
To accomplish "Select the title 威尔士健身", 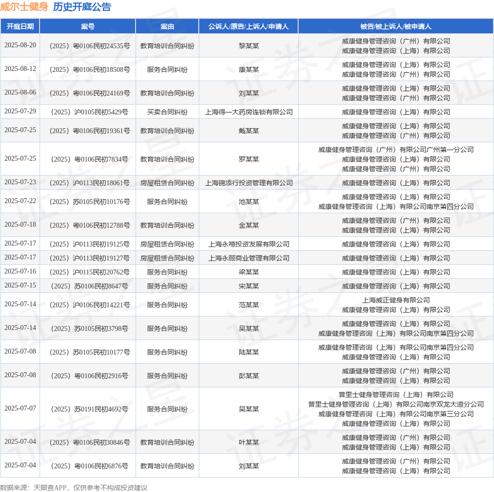I will 24,7.
